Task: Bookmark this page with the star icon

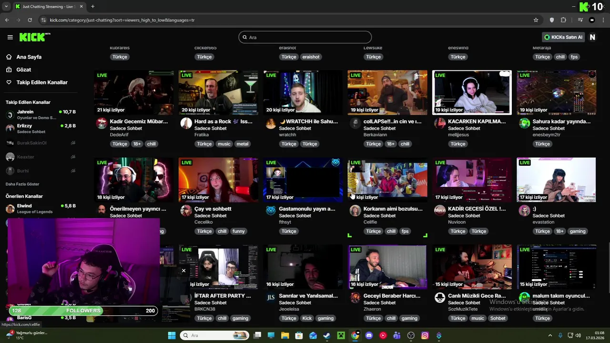Action: click(x=536, y=20)
